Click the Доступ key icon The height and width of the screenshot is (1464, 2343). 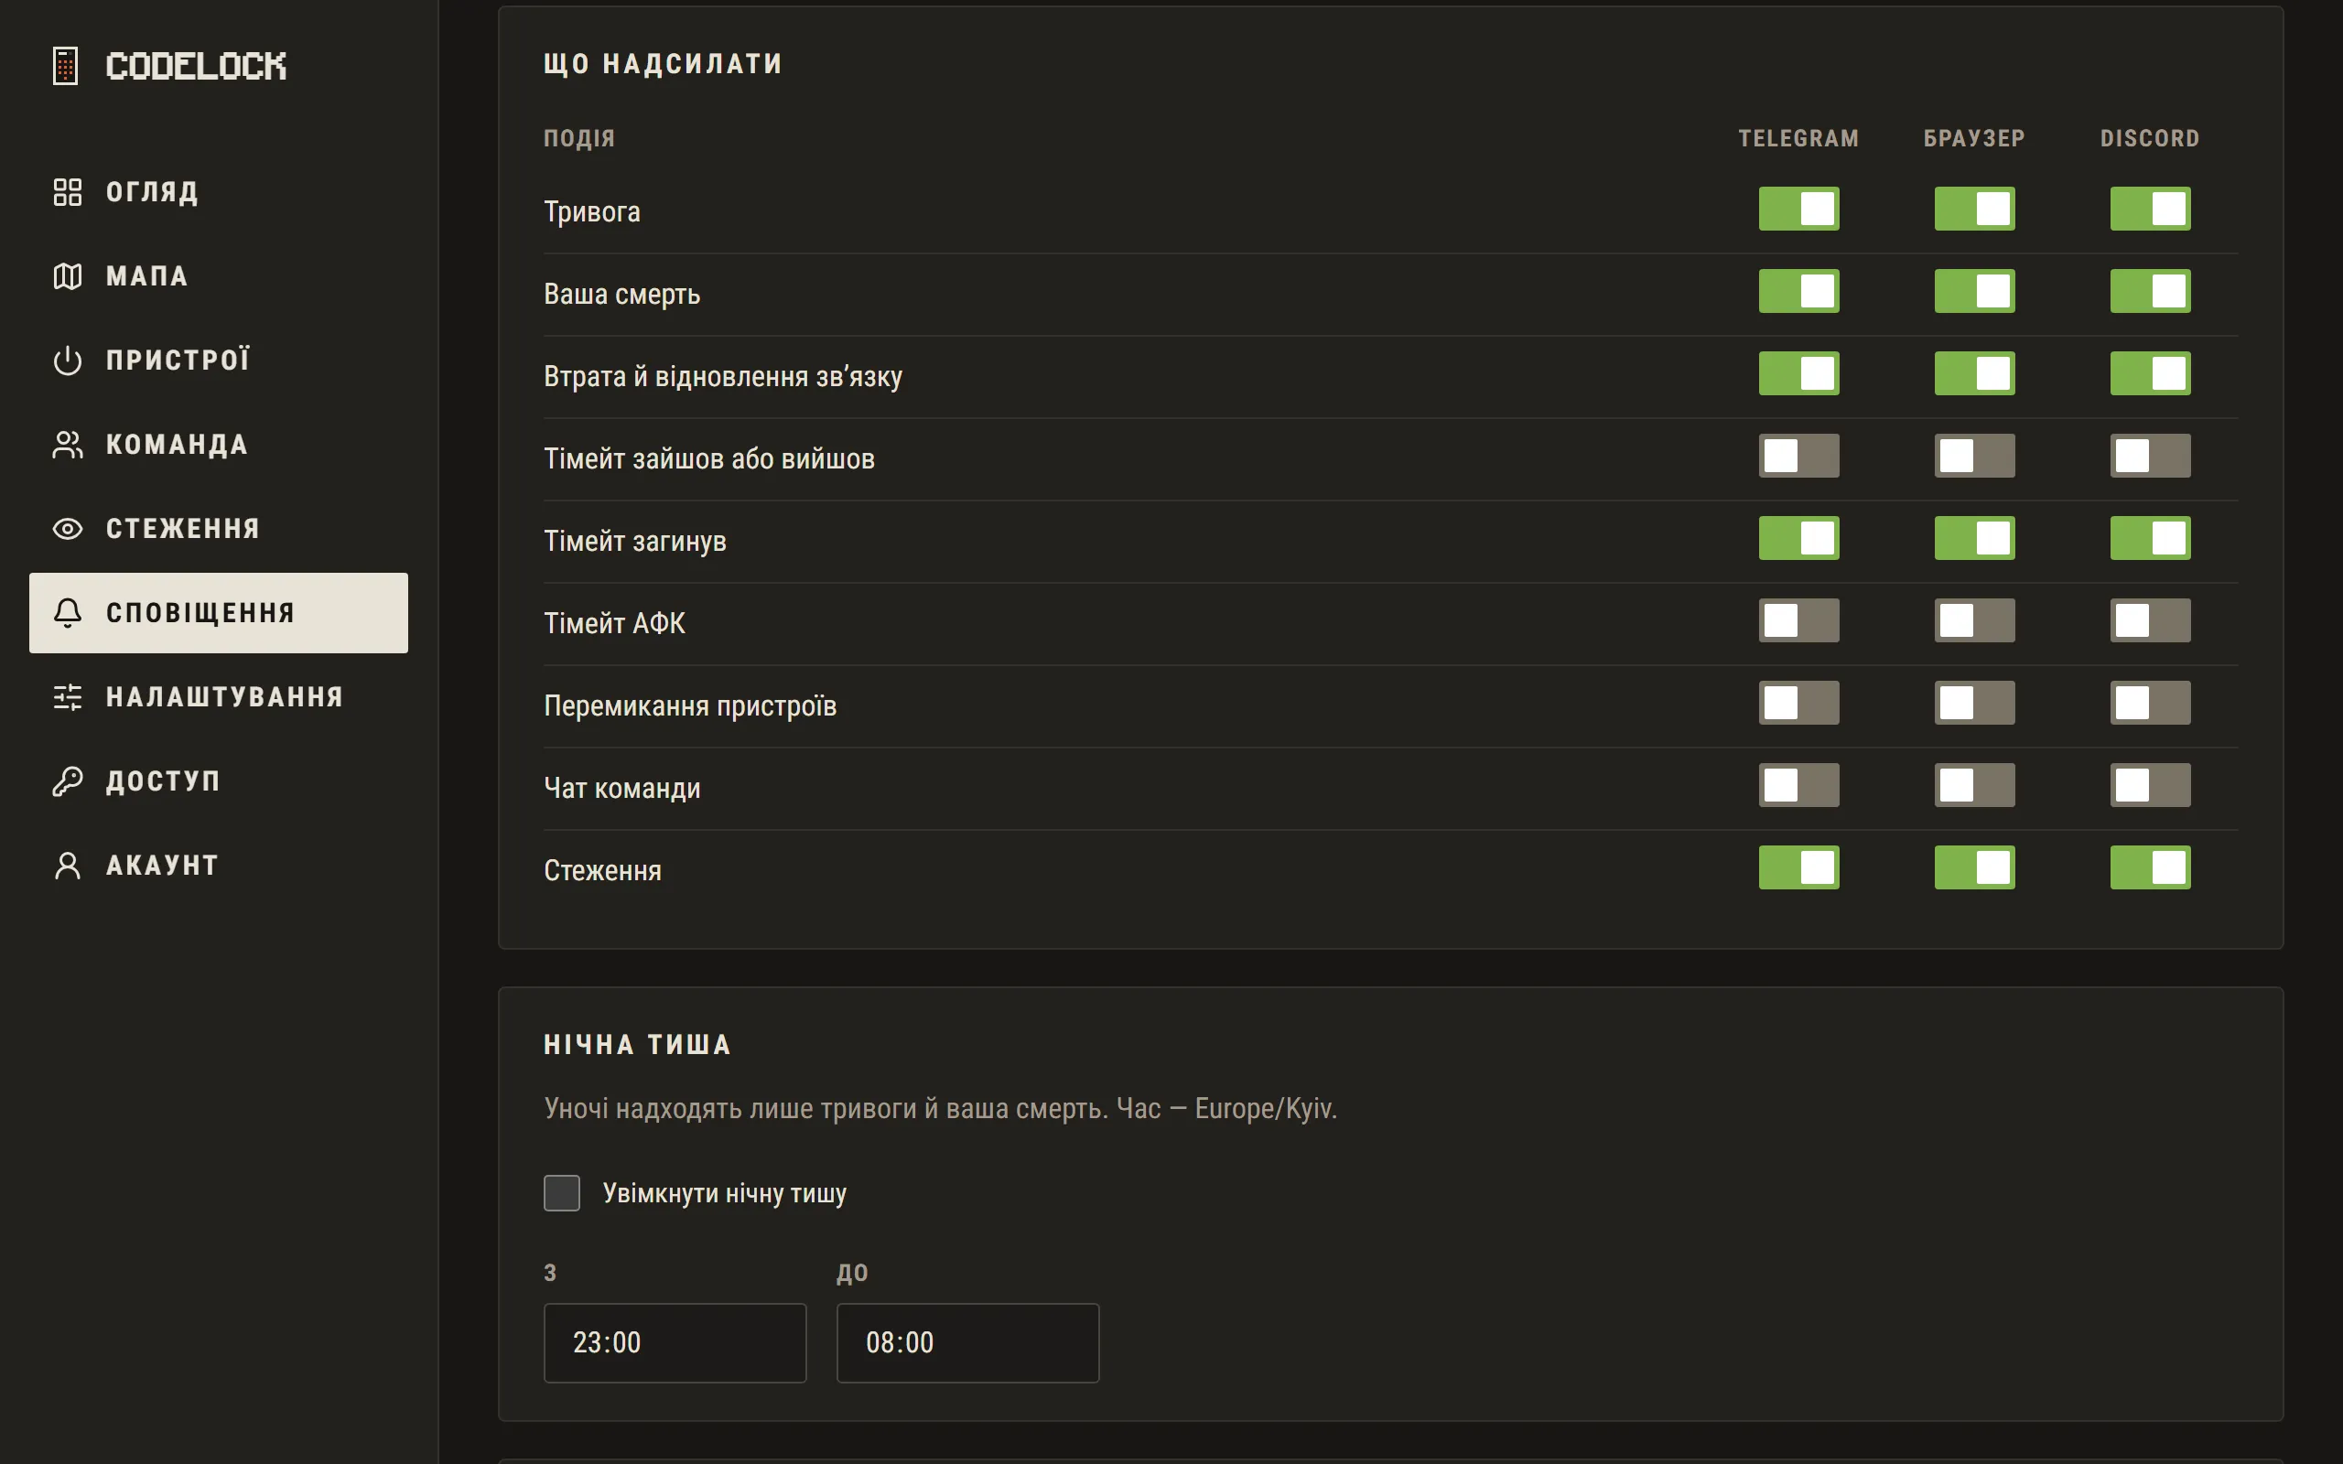67,781
